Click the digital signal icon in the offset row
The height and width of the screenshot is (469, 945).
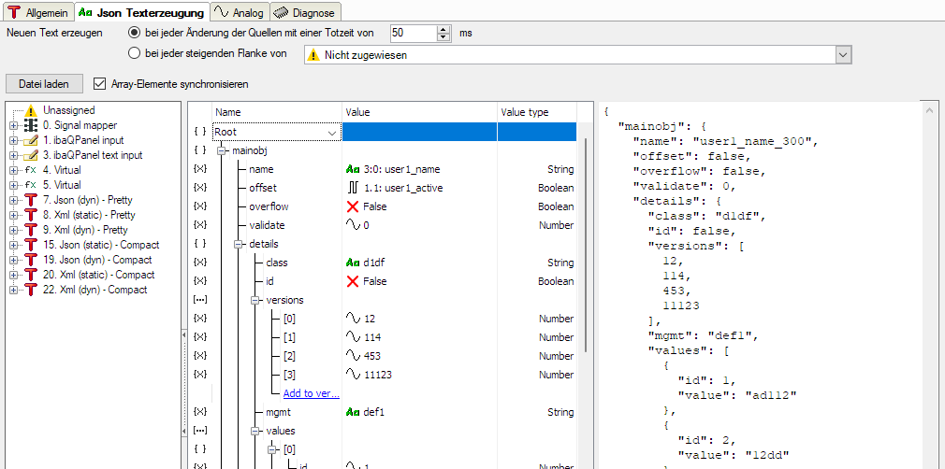point(353,188)
